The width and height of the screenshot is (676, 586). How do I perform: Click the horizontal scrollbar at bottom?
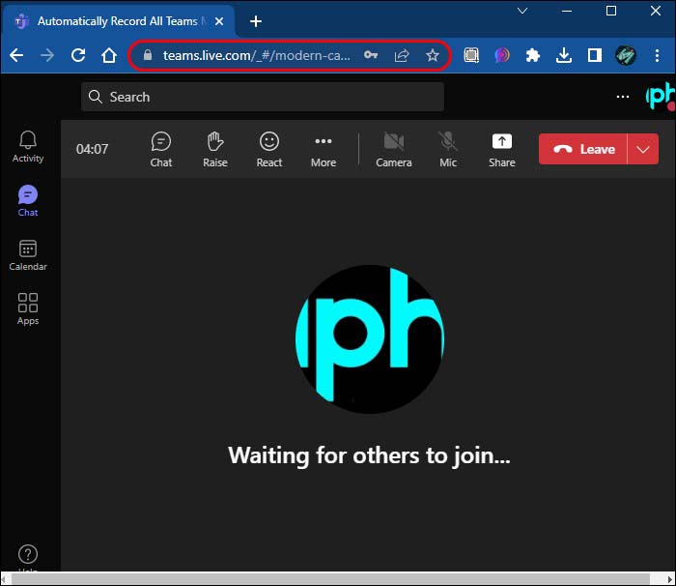330,578
